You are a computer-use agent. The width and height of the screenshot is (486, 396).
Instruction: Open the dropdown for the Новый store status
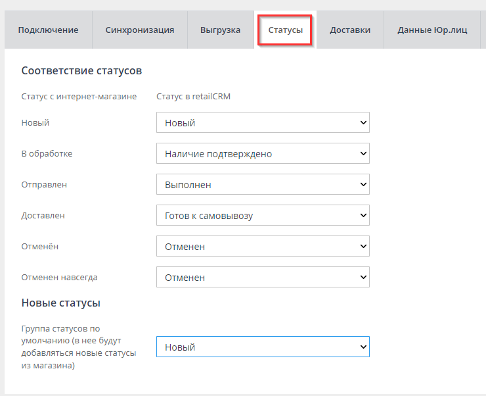[x=263, y=122]
